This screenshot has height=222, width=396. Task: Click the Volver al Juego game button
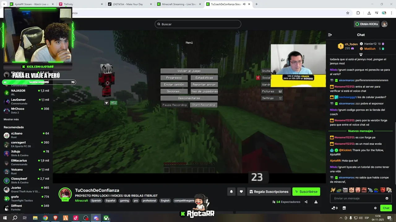click(189, 71)
